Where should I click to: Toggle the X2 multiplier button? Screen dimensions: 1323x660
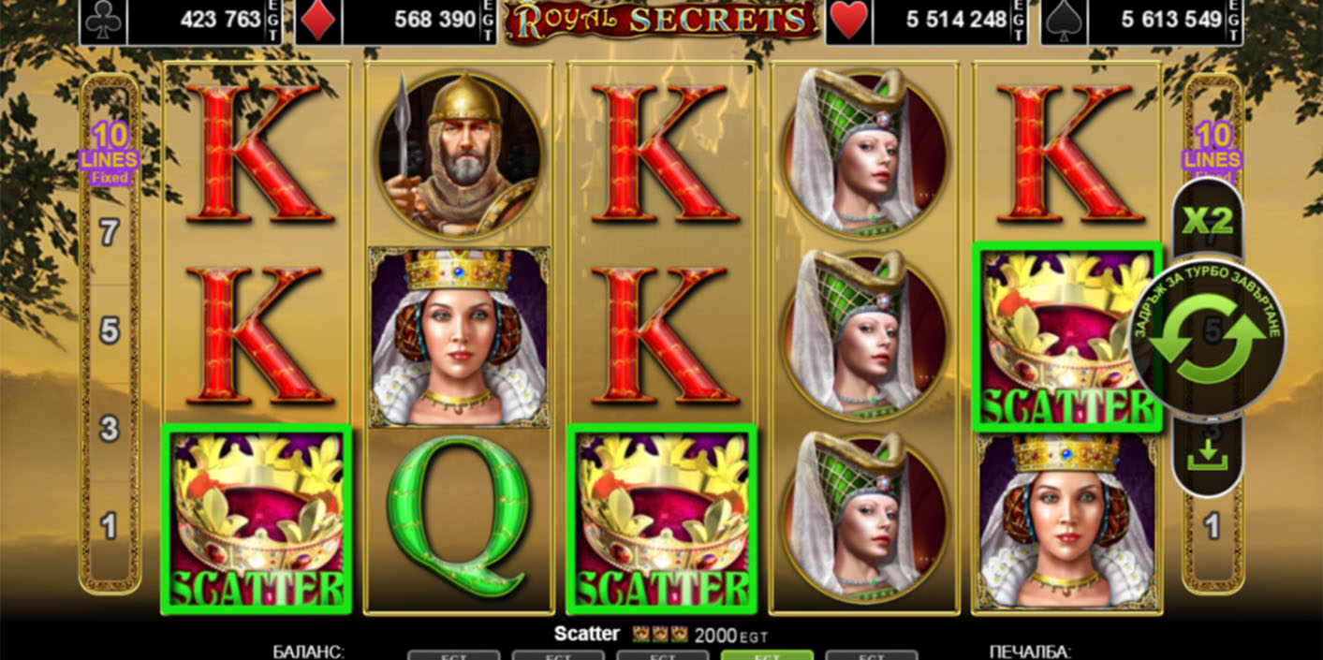point(1208,221)
